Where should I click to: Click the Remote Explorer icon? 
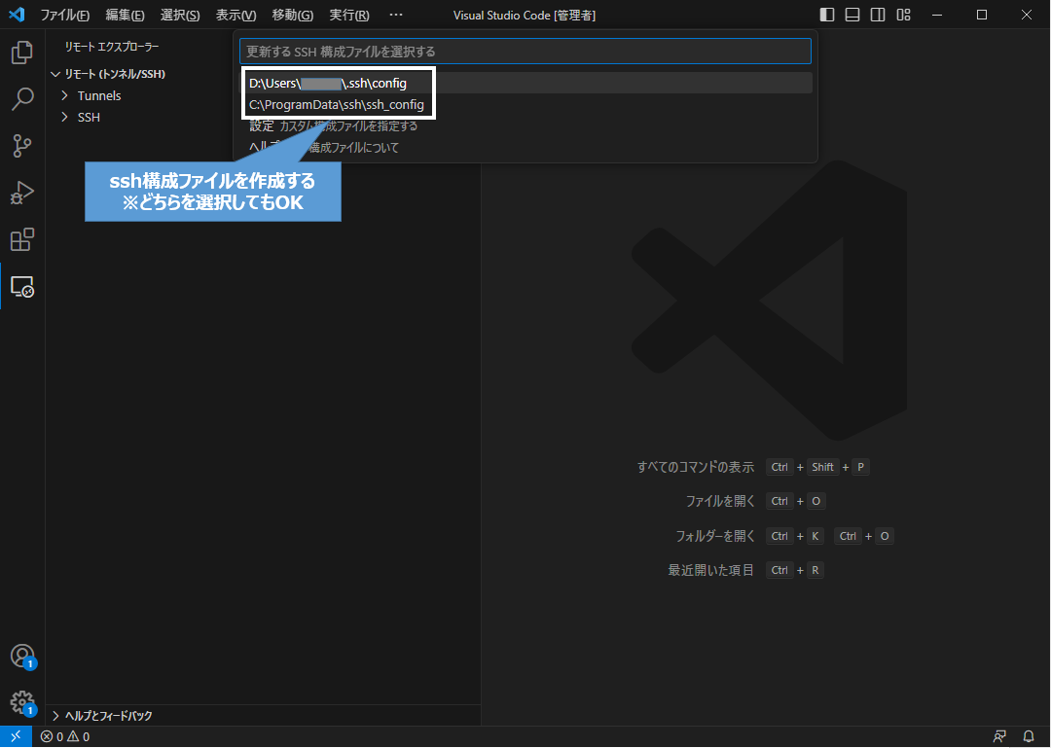point(21,287)
